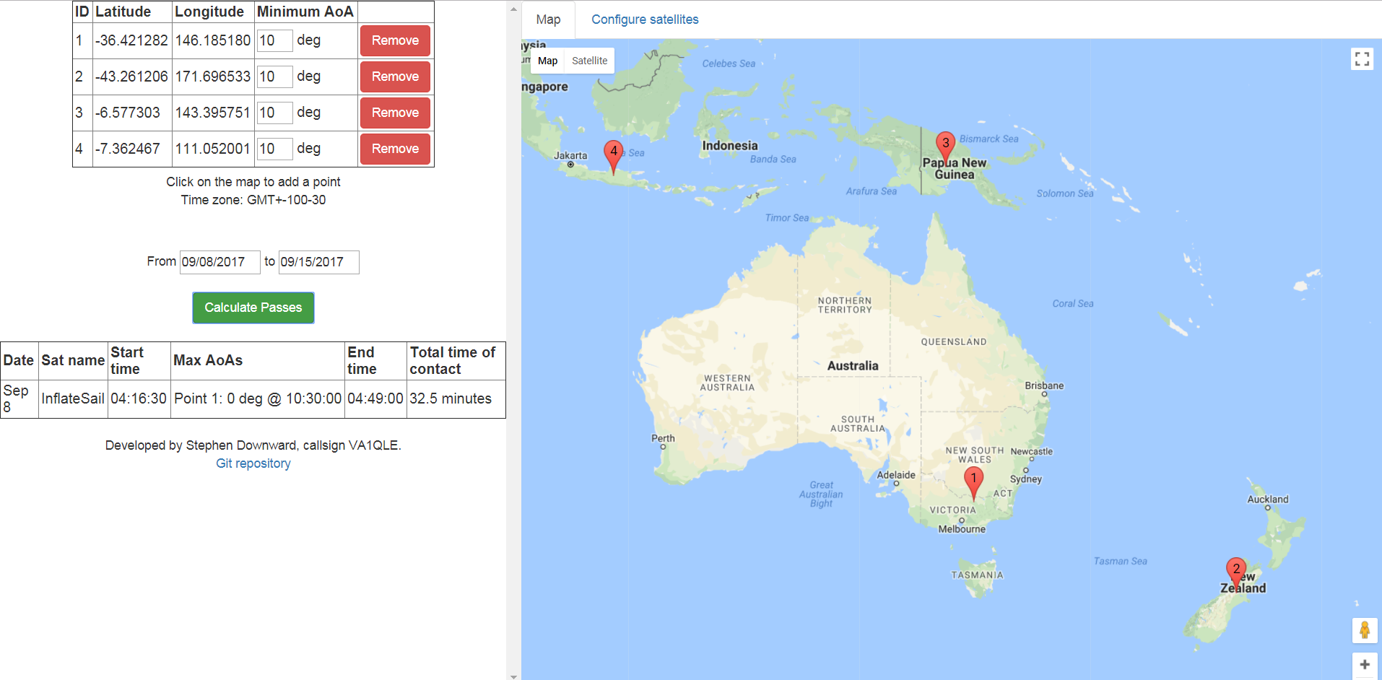The width and height of the screenshot is (1382, 680).
Task: Remove point 3 from the table
Action: [395, 113]
